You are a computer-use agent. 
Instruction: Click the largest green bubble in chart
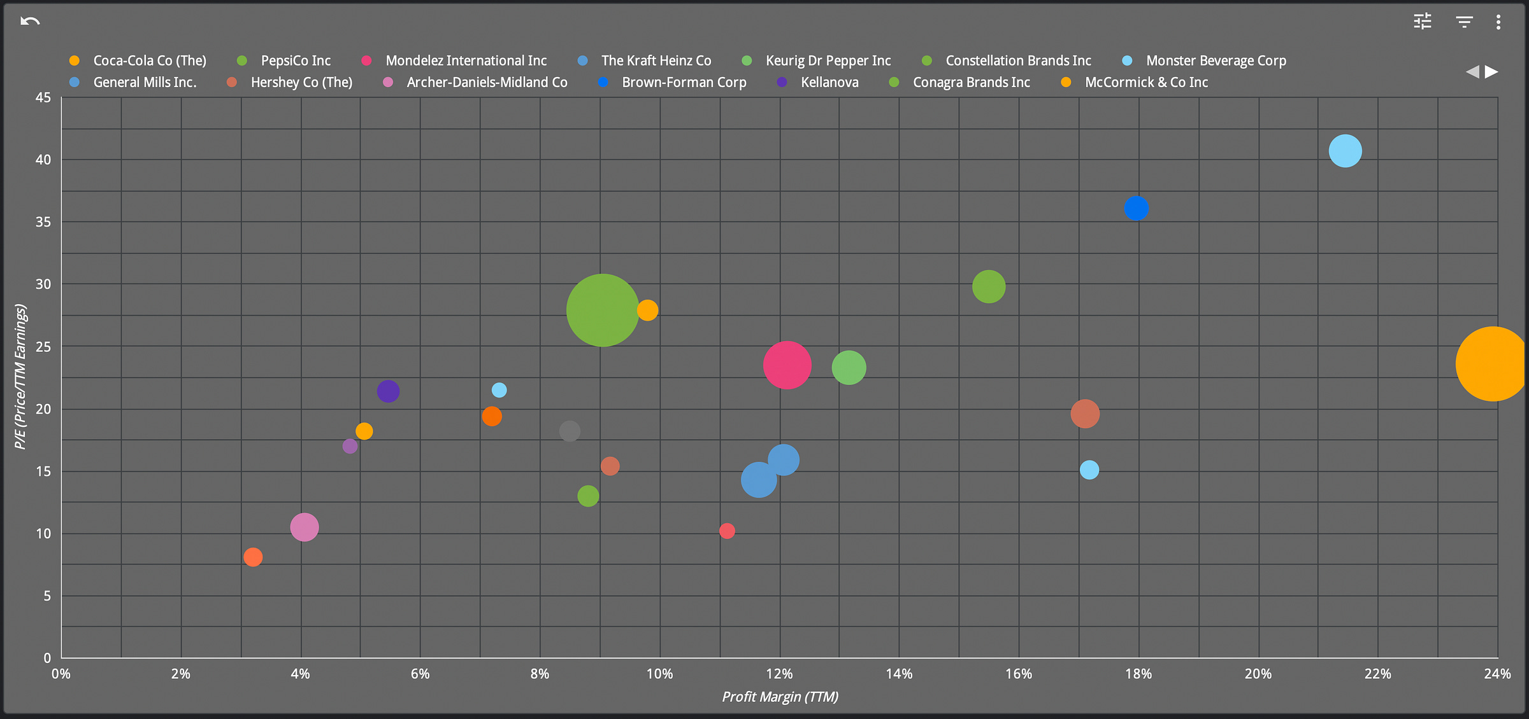coord(602,311)
